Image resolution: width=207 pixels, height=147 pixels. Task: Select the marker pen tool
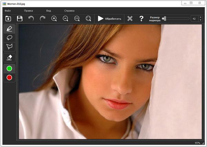9,29
